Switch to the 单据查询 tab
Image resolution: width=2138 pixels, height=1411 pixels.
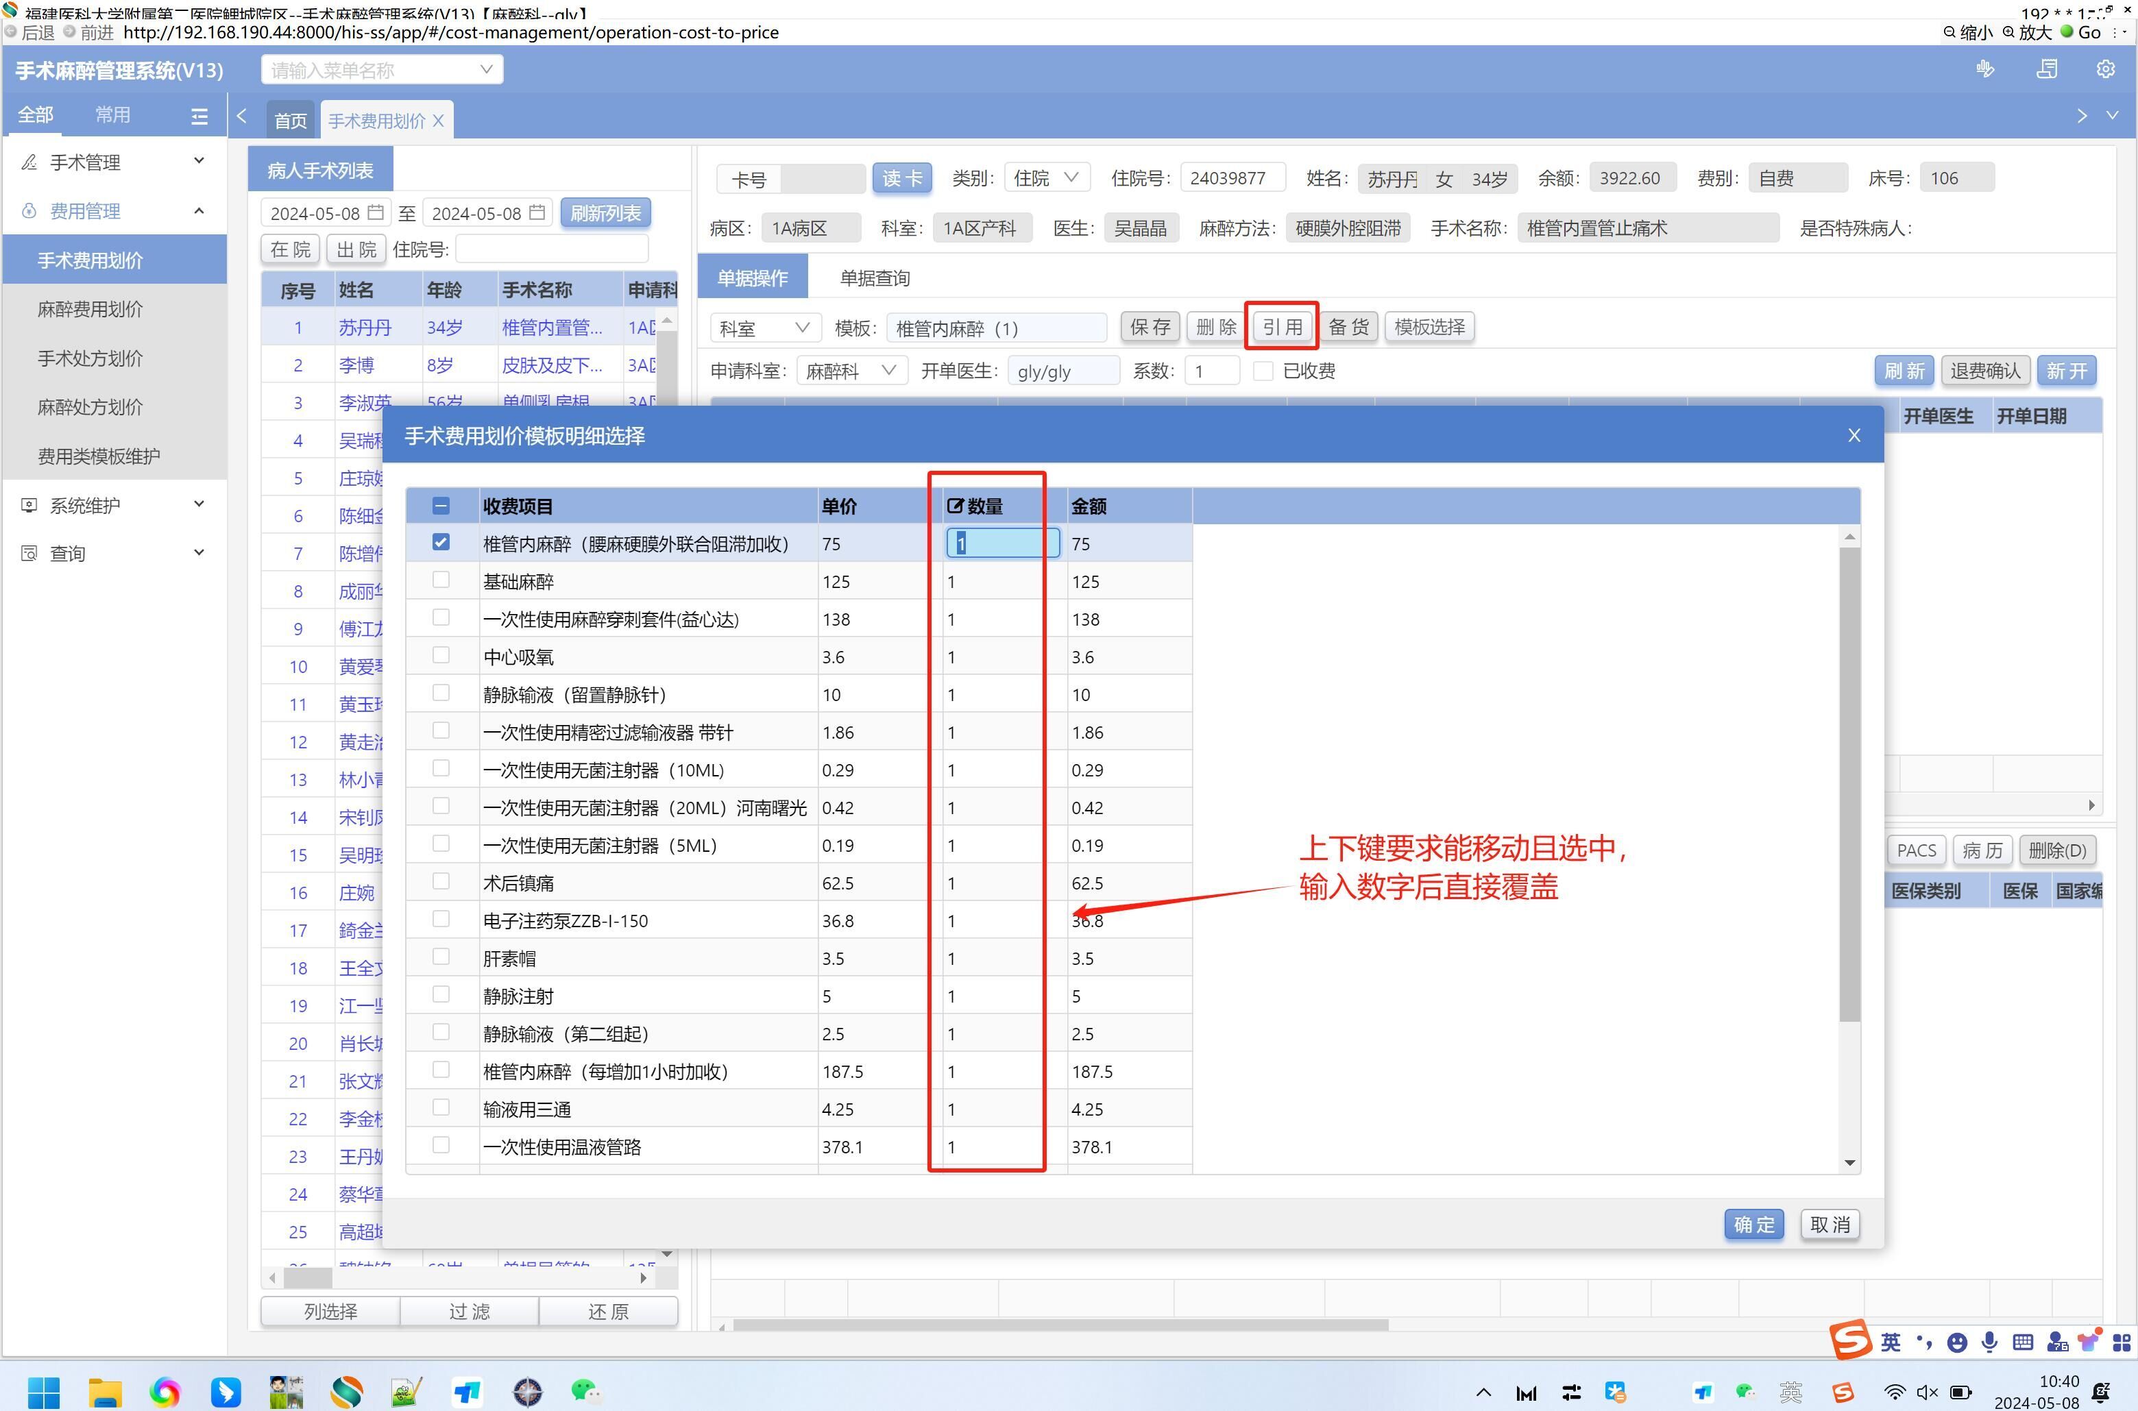click(x=874, y=278)
